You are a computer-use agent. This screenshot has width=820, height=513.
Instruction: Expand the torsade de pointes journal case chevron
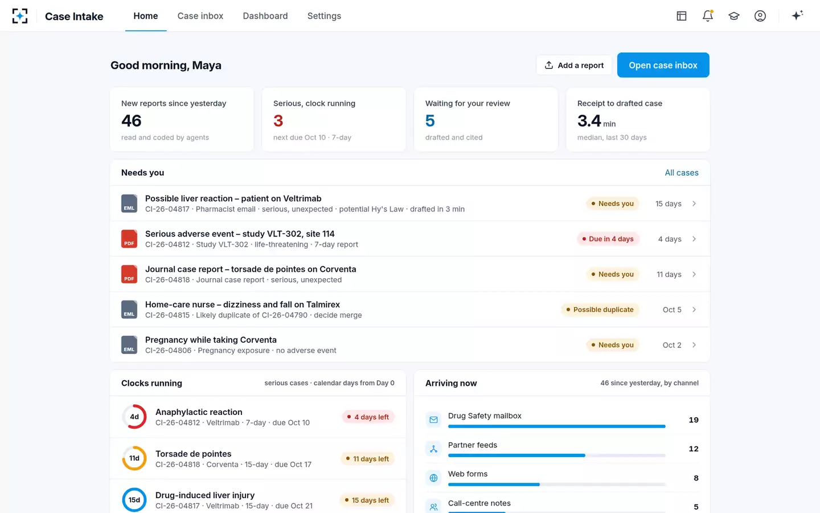pos(694,274)
